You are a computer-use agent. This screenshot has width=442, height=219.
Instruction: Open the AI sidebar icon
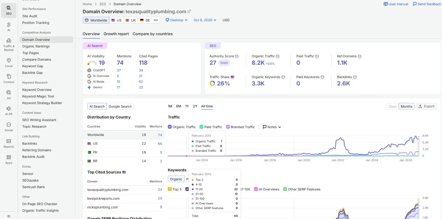(x=9, y=26)
